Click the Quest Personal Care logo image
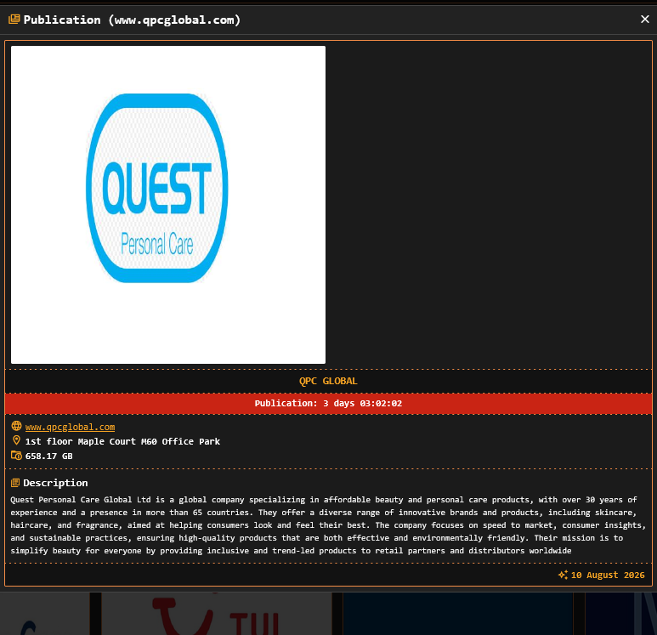This screenshot has width=657, height=635. (168, 205)
